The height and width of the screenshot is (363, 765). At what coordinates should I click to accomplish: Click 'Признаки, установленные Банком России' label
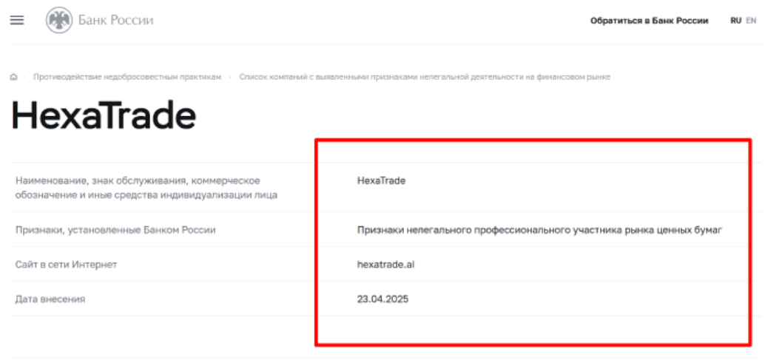(115, 230)
